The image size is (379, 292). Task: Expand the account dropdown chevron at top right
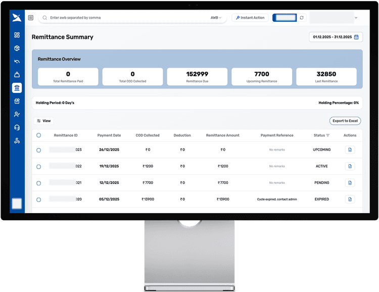click(356, 18)
